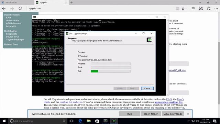
Task: Open the Edge Hub icon
Action: [x=193, y=8]
